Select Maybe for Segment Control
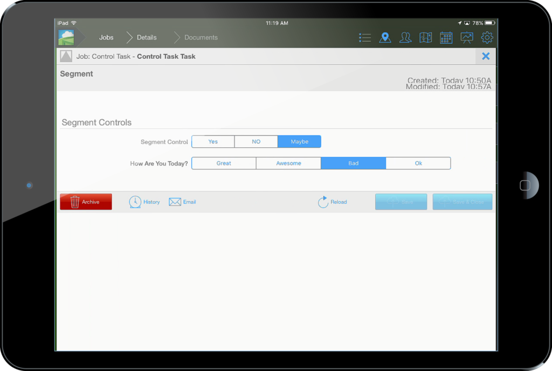Viewport: 552px width, 371px height. 299,141
